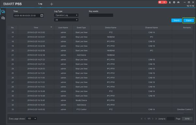Expand the All sub-type dropdown
Screen dimensions: 196x125
click(66, 20)
